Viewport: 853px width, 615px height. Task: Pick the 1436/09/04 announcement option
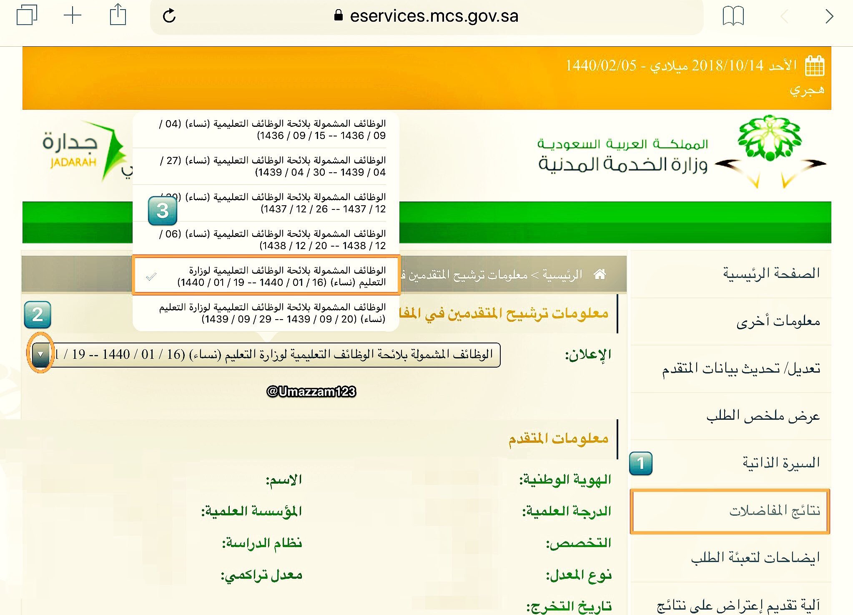(x=266, y=129)
